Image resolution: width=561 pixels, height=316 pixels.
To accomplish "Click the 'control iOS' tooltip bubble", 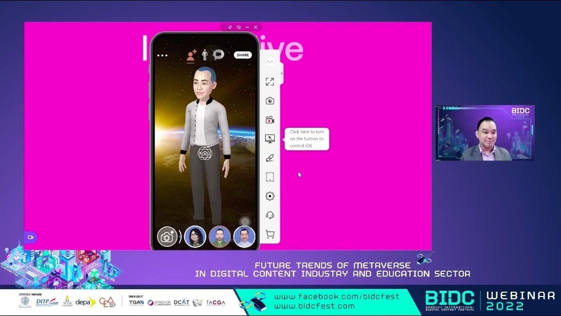I will tap(307, 139).
